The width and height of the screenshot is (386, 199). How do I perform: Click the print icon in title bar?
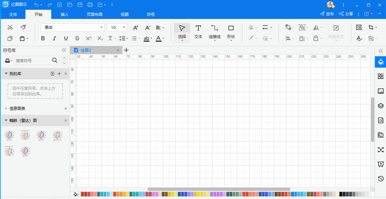(90, 5)
